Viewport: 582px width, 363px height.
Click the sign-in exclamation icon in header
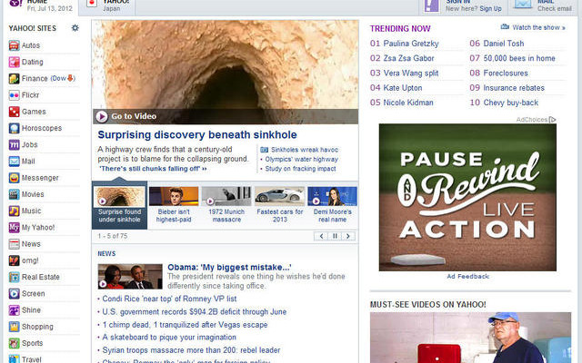tap(432, 5)
